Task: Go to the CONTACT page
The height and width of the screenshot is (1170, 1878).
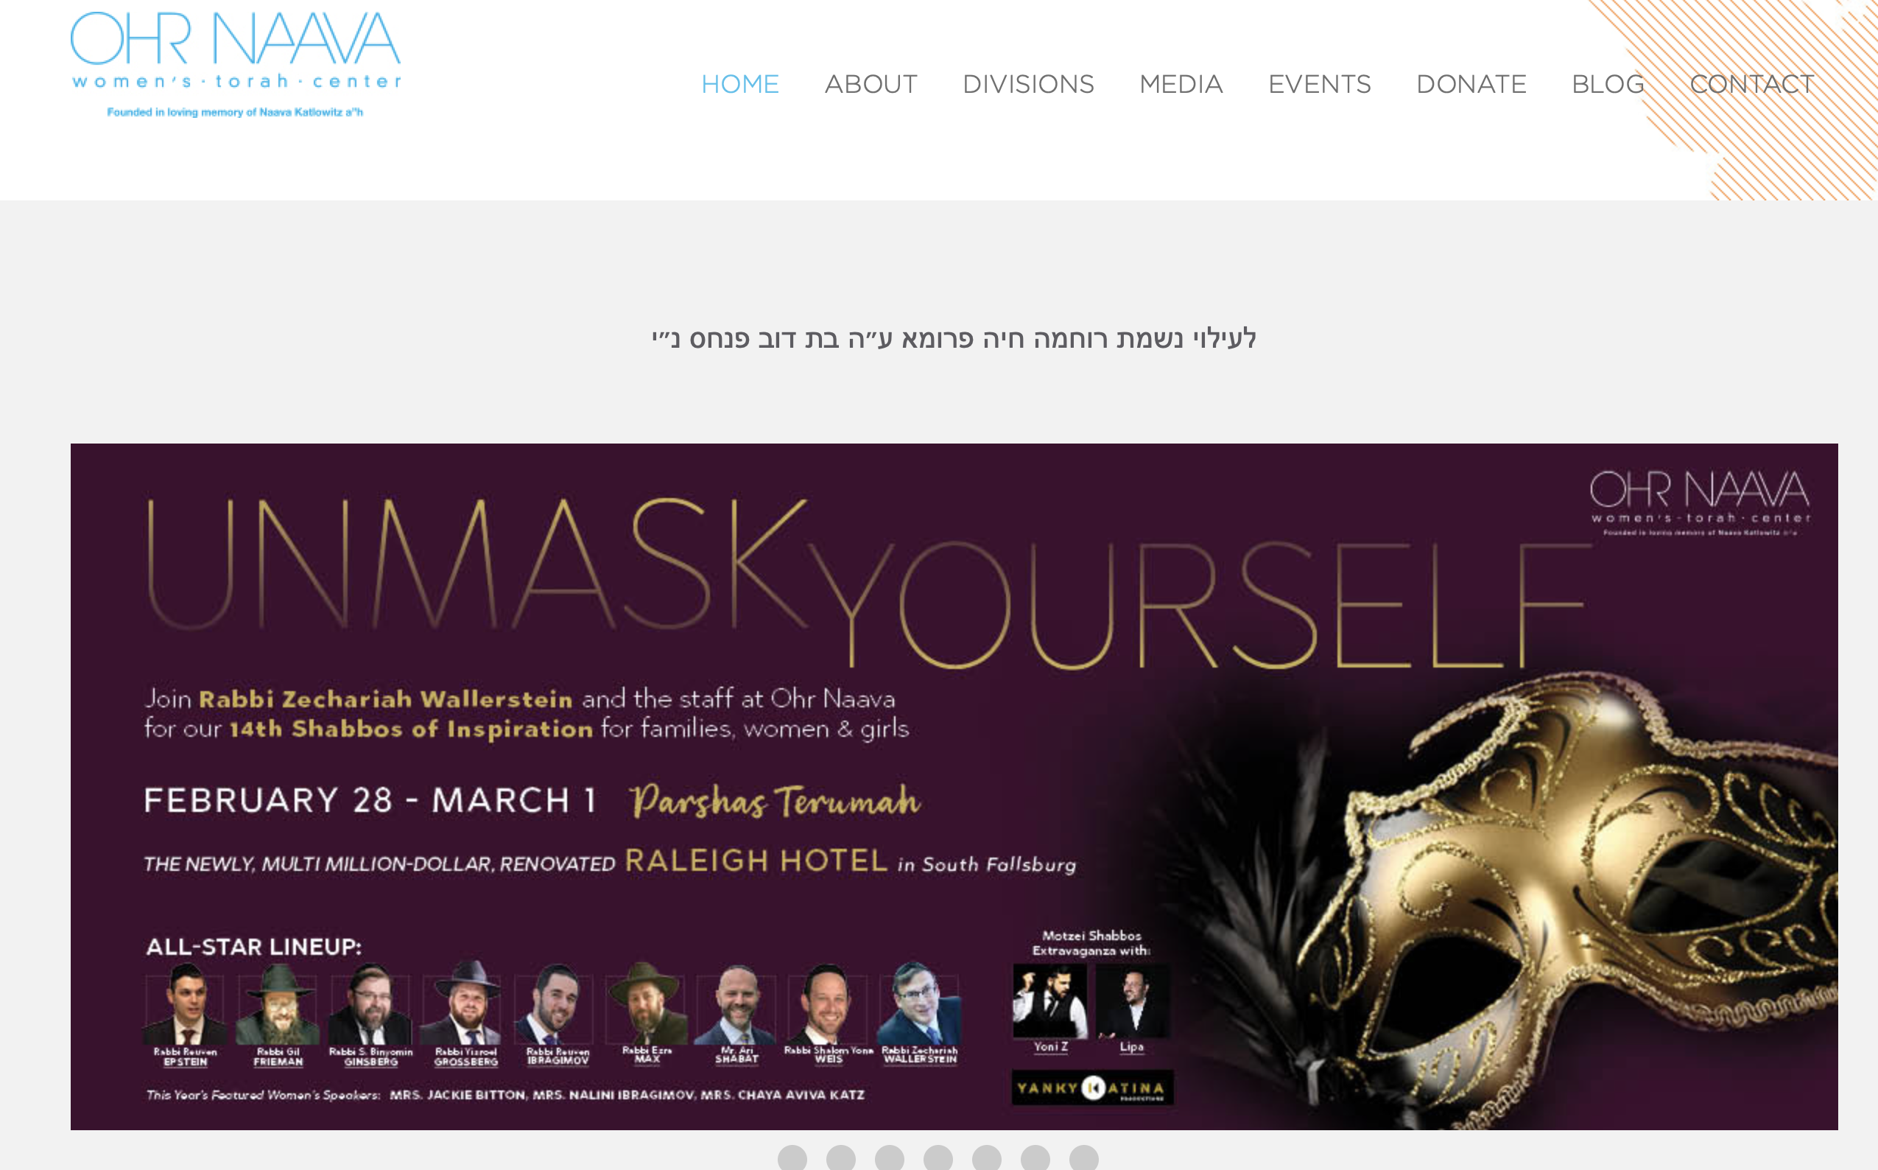Action: 1751,83
